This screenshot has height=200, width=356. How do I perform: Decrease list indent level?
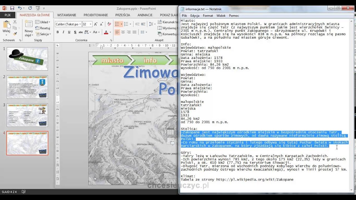coord(137,24)
